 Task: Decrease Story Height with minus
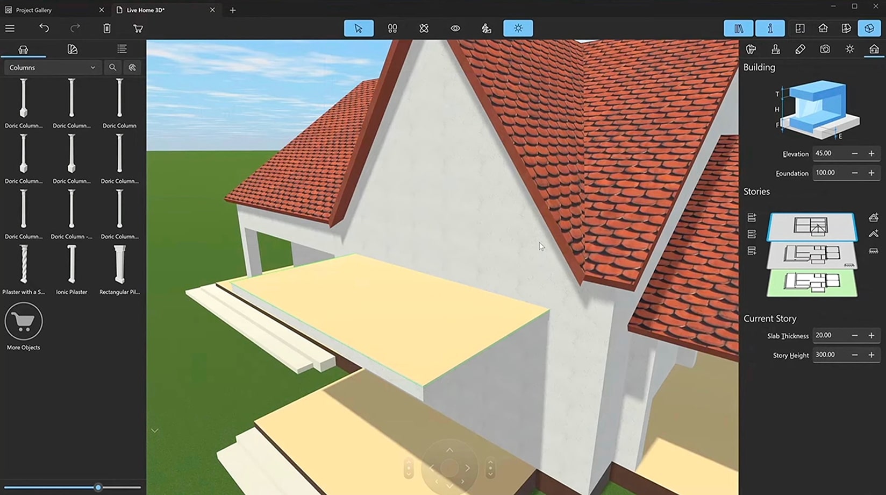[855, 355]
